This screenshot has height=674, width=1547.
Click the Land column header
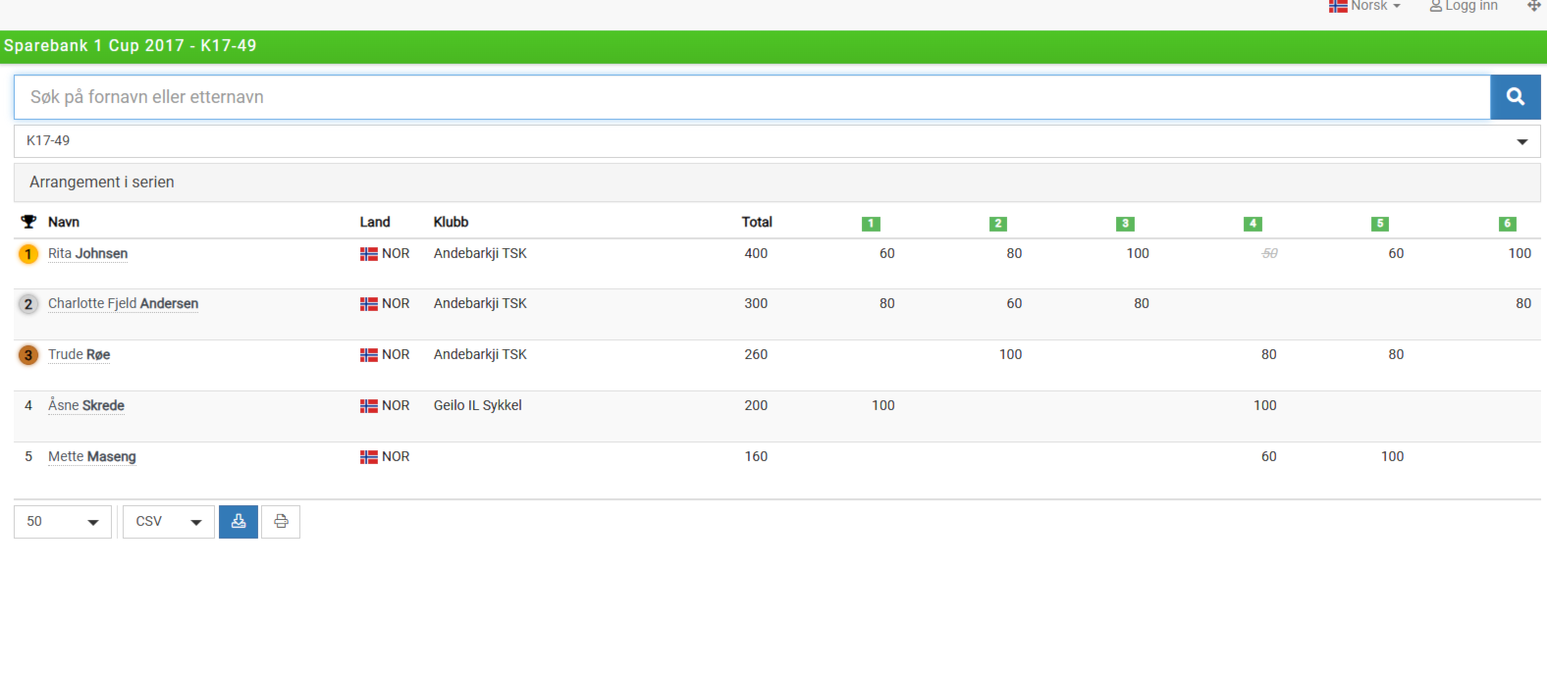pos(375,222)
